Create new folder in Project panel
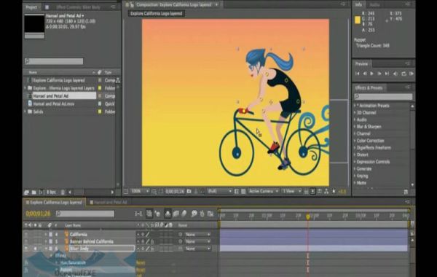Screen dimensions: 437x277 34,192
